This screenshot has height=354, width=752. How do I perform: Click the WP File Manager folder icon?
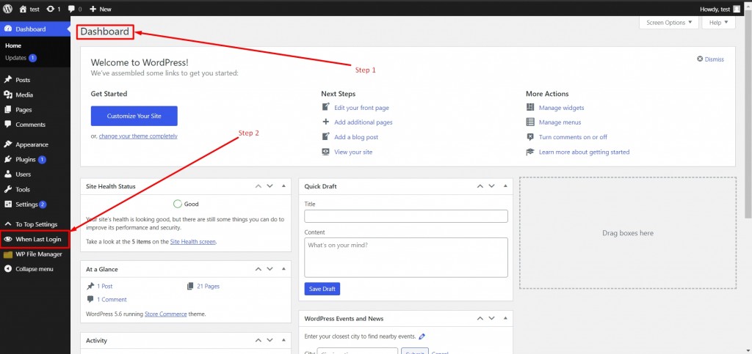pyautogui.click(x=7, y=254)
